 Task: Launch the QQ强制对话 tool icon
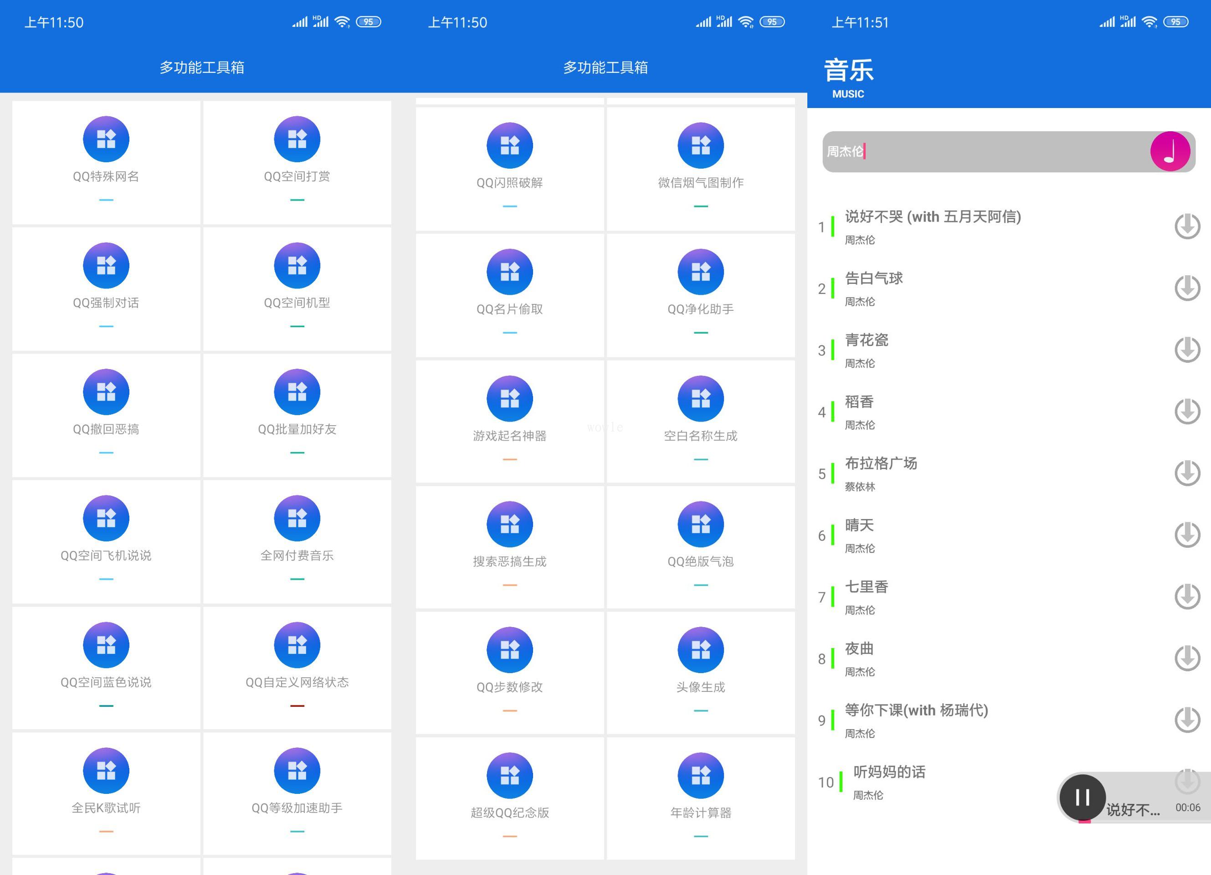pyautogui.click(x=106, y=266)
